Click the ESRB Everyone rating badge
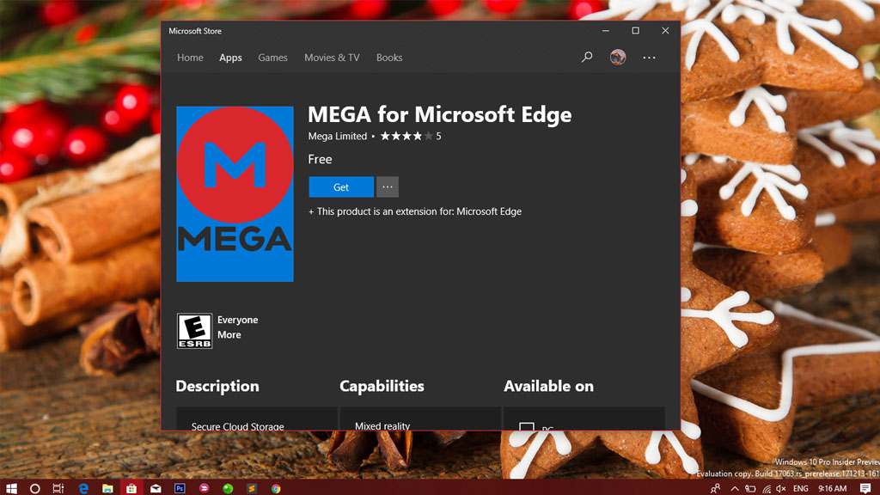880x495 pixels. pyautogui.click(x=194, y=331)
